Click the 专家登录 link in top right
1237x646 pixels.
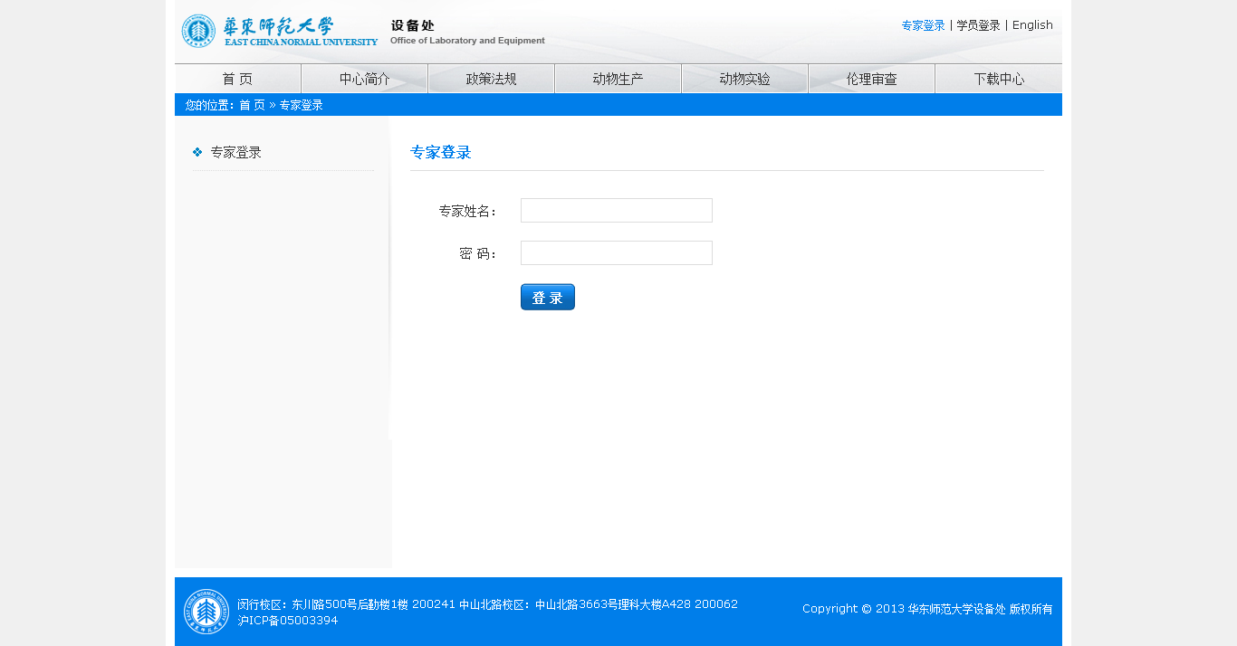[x=923, y=25]
